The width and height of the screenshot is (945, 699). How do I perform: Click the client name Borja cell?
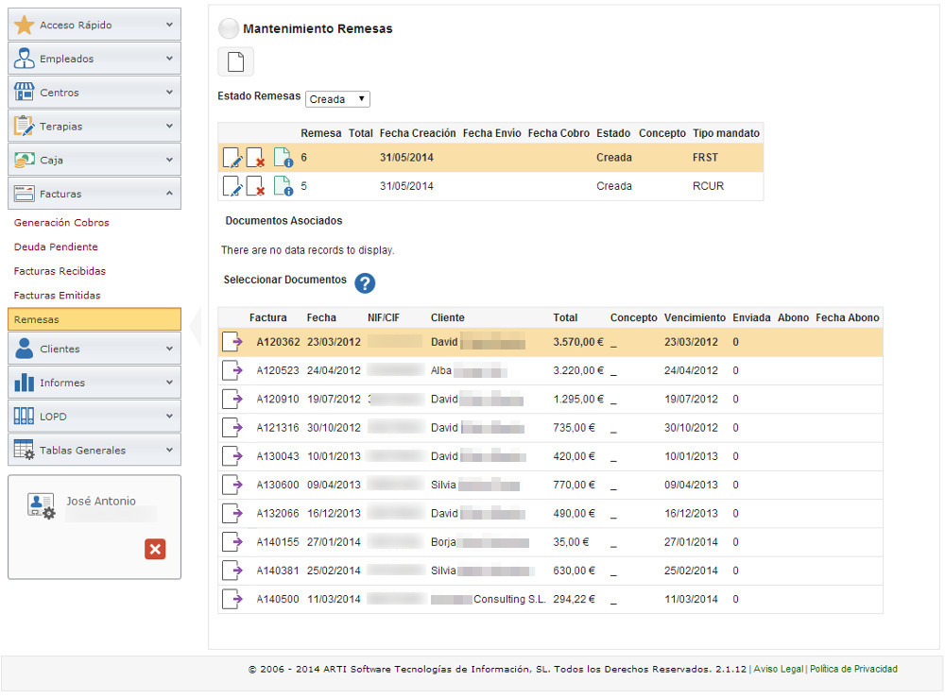480,542
